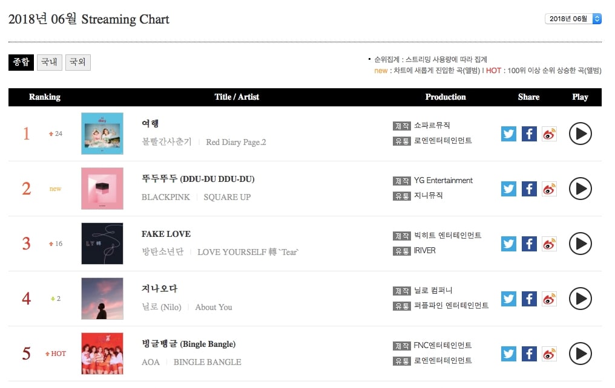Share Bingle Bangle on Weibo

[549, 354]
